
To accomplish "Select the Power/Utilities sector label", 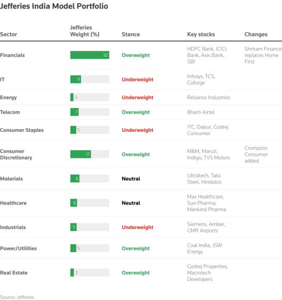I will pos(18,248).
